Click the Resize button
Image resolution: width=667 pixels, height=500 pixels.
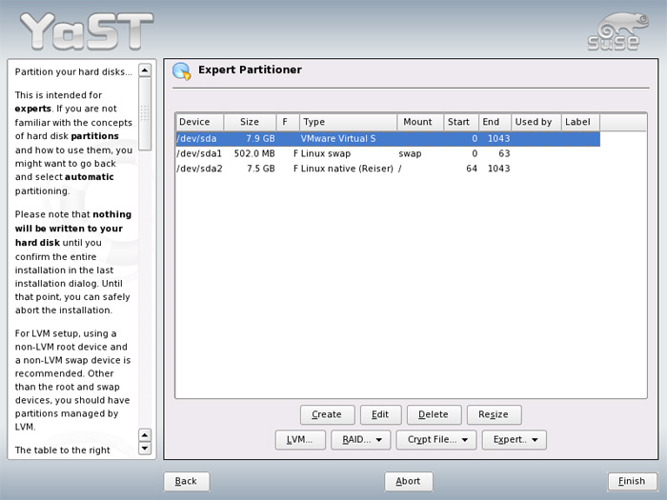click(494, 414)
